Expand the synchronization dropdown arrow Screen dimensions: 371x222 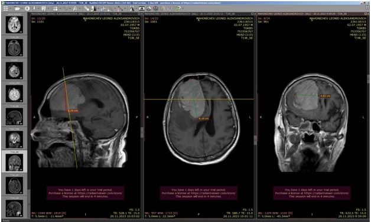click(70, 8)
